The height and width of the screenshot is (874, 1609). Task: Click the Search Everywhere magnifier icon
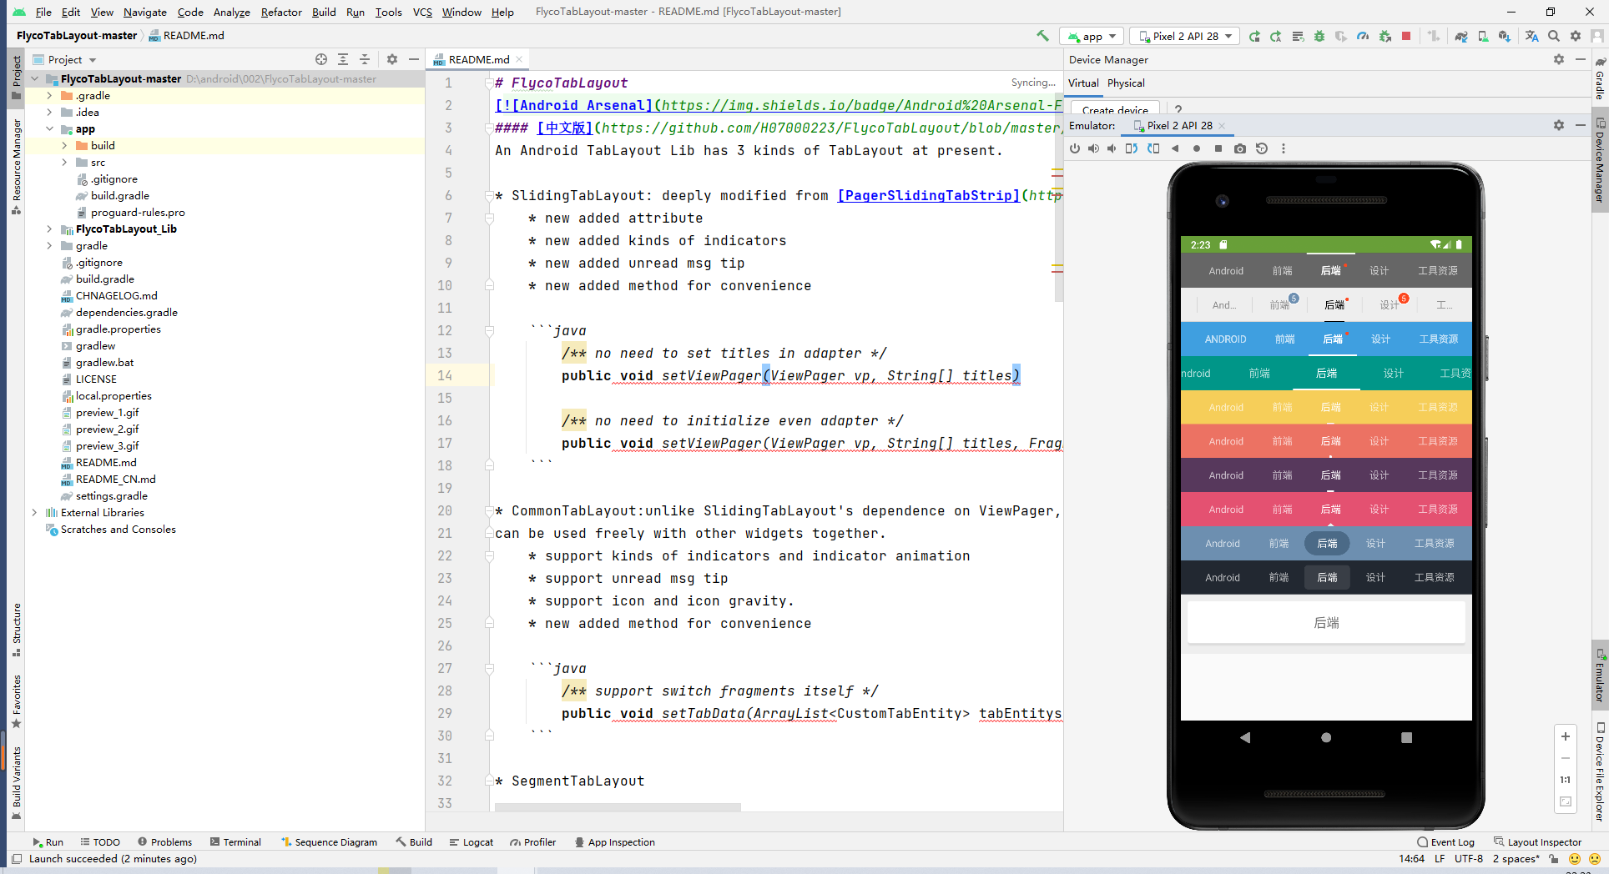point(1553,36)
